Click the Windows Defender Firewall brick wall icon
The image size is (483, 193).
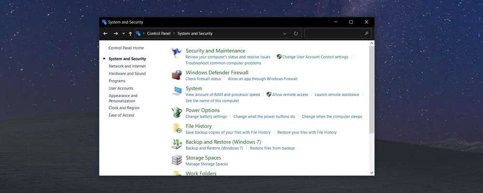[176, 75]
